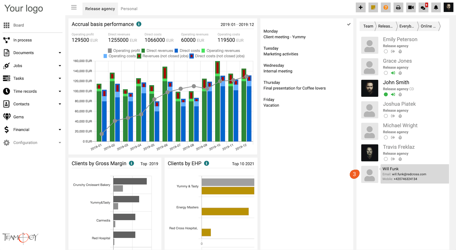Toggle John Smith's green status circle
Screen dimensions: 456x250
386,94
